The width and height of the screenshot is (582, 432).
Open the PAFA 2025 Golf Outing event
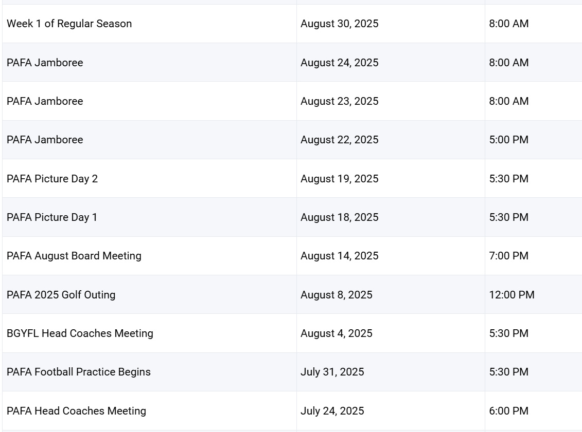click(x=61, y=295)
